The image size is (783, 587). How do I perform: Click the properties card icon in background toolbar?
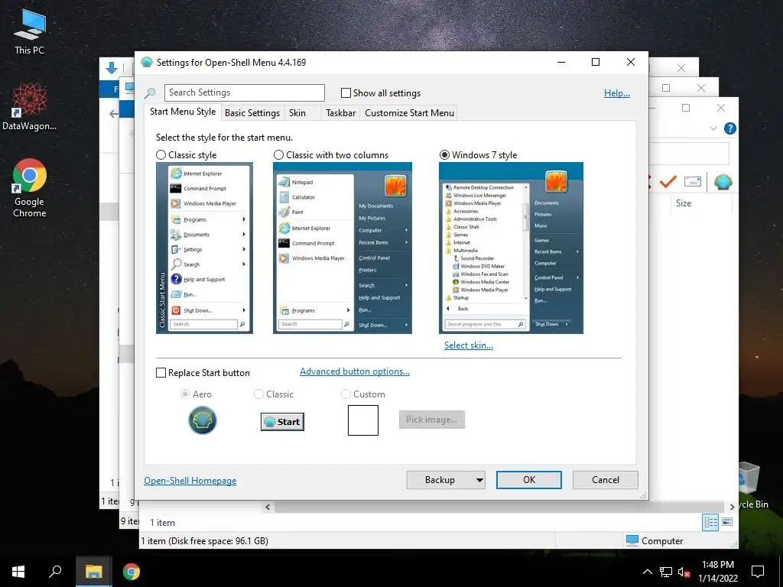click(x=693, y=182)
